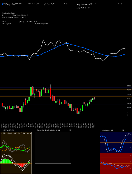This screenshot has width=132, height=174.
Task: Click the 'SI 14/3: 40.25 / 31.72' value
Action: click(x=20, y=15)
